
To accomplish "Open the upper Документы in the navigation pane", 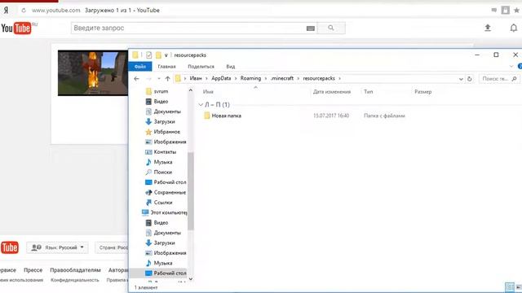I will 163,112.
